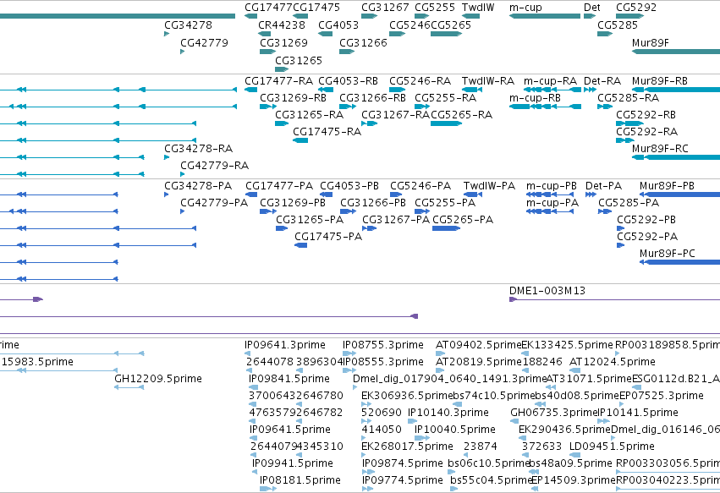Select the CG34278-RA transcript label
Image resolution: width=720 pixels, height=493 pixels.
coord(198,148)
